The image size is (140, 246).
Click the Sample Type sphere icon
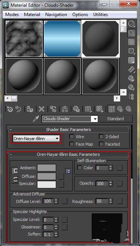coord(131,24)
